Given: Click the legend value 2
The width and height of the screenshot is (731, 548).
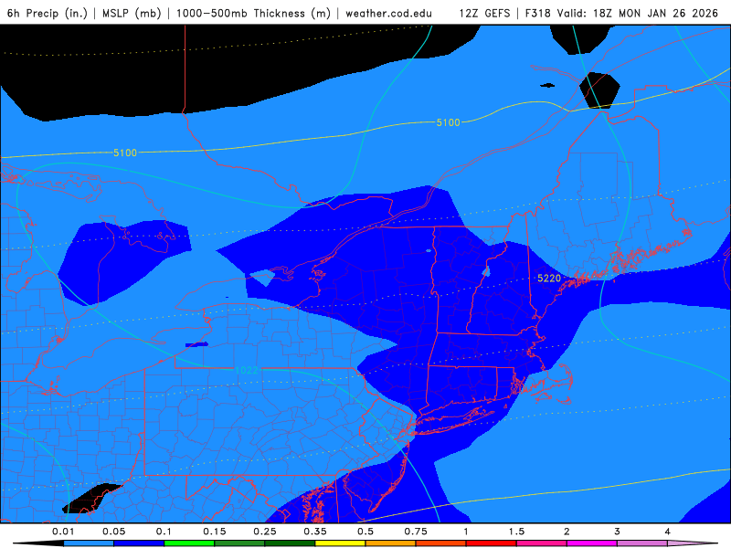Looking at the screenshot, I should point(567,532).
